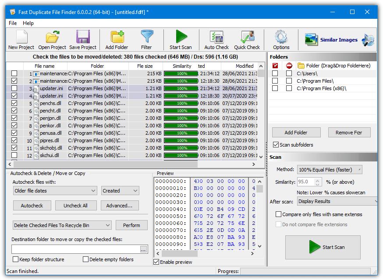
Task: Click the green play icon on the large Start Scan button
Action: tap(314, 247)
